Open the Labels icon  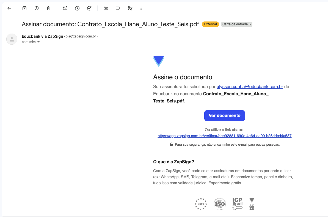pyautogui.click(x=118, y=8)
